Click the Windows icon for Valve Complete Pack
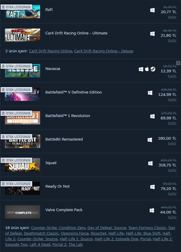 [x=152, y=210]
